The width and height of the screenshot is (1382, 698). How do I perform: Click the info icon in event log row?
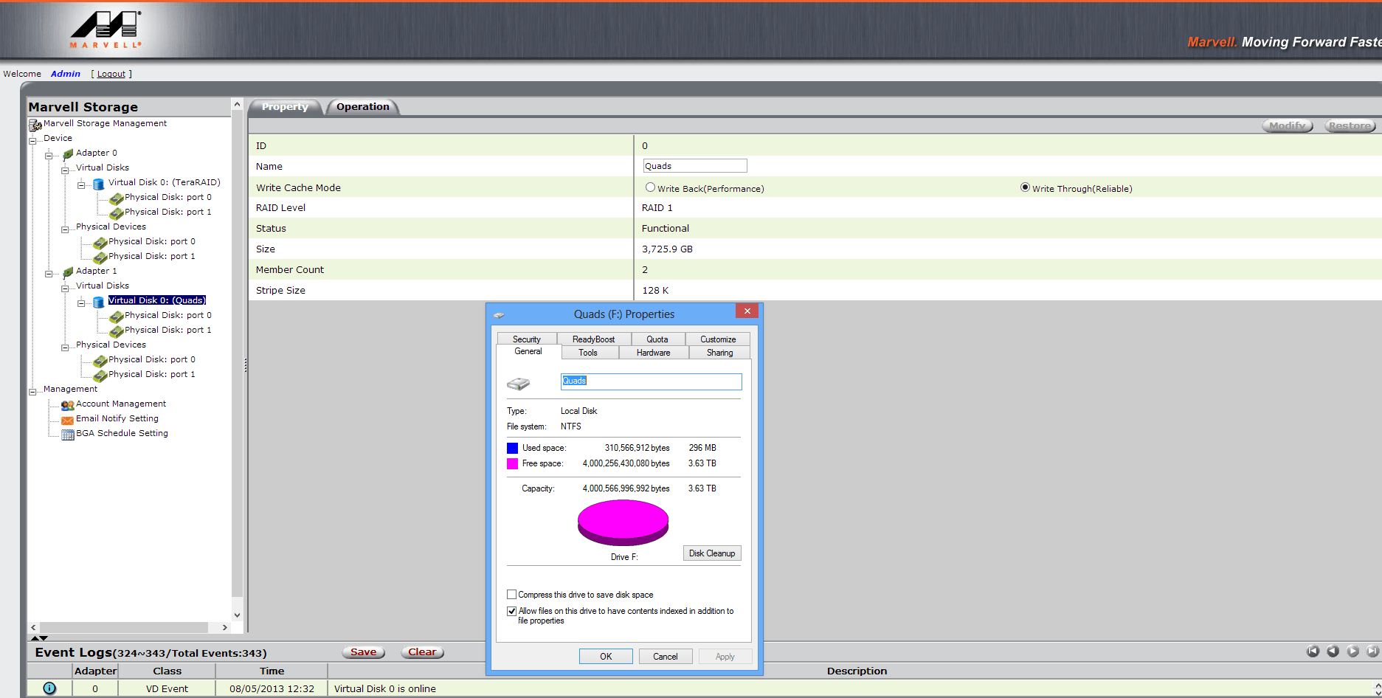pyautogui.click(x=49, y=688)
